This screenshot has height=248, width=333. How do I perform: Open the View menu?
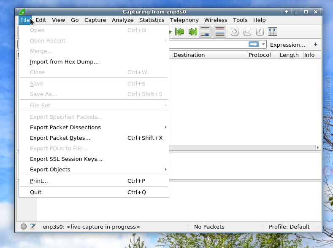pos(58,20)
